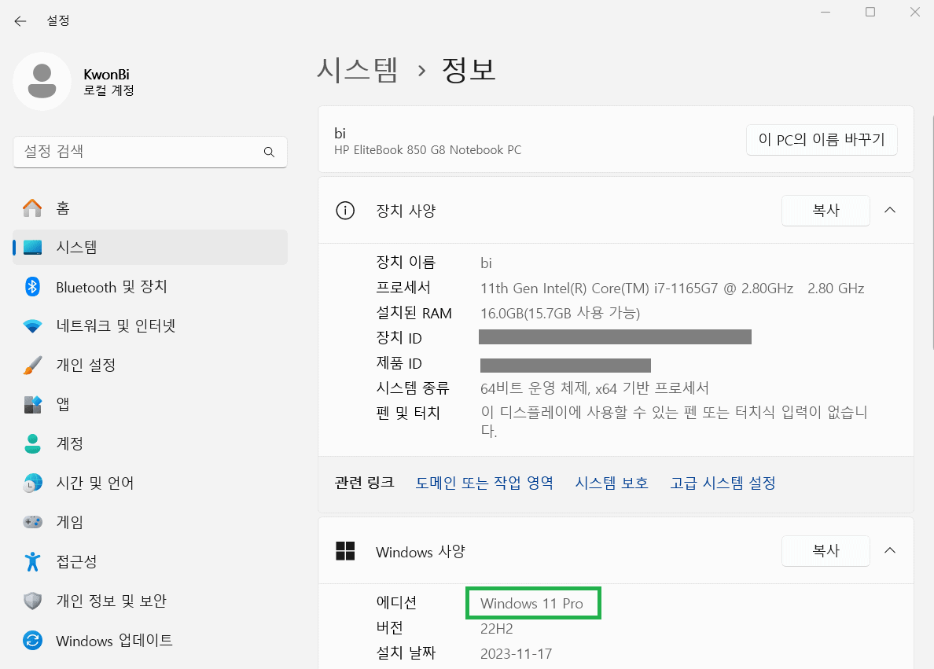Open 게임 settings category

pos(150,522)
